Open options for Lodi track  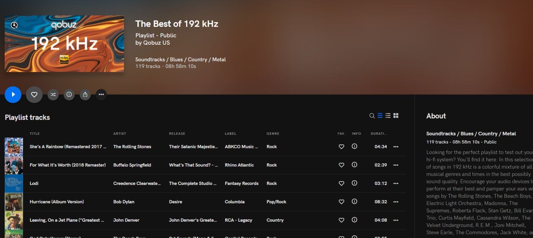tap(396, 183)
